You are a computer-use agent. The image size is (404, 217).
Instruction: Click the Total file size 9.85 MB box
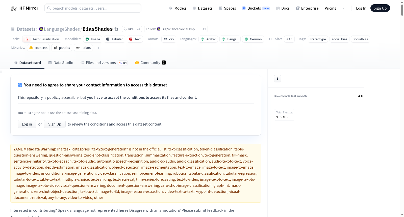pyautogui.click(x=285, y=115)
